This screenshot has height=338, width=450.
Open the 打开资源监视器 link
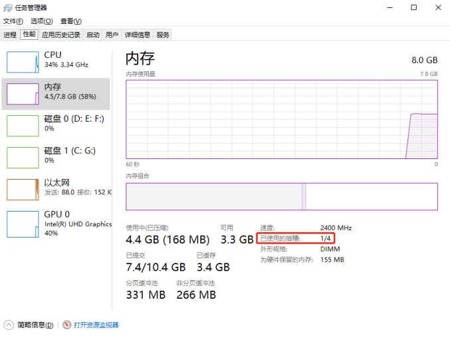tap(96, 325)
